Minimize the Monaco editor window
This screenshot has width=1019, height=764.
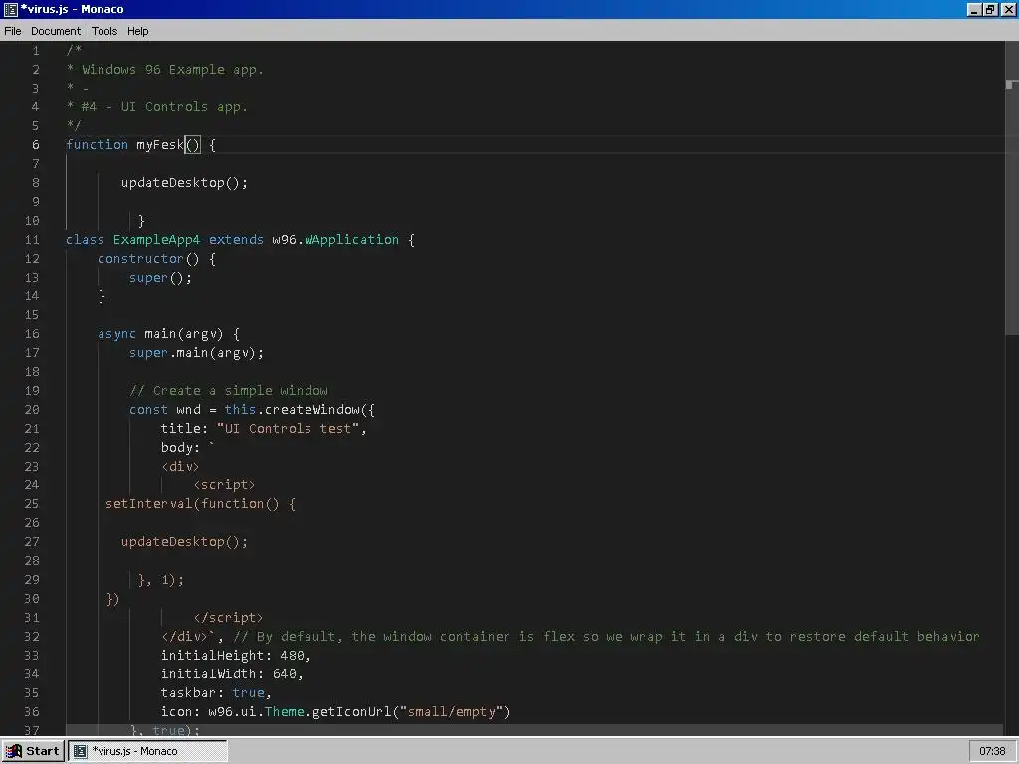pyautogui.click(x=974, y=10)
